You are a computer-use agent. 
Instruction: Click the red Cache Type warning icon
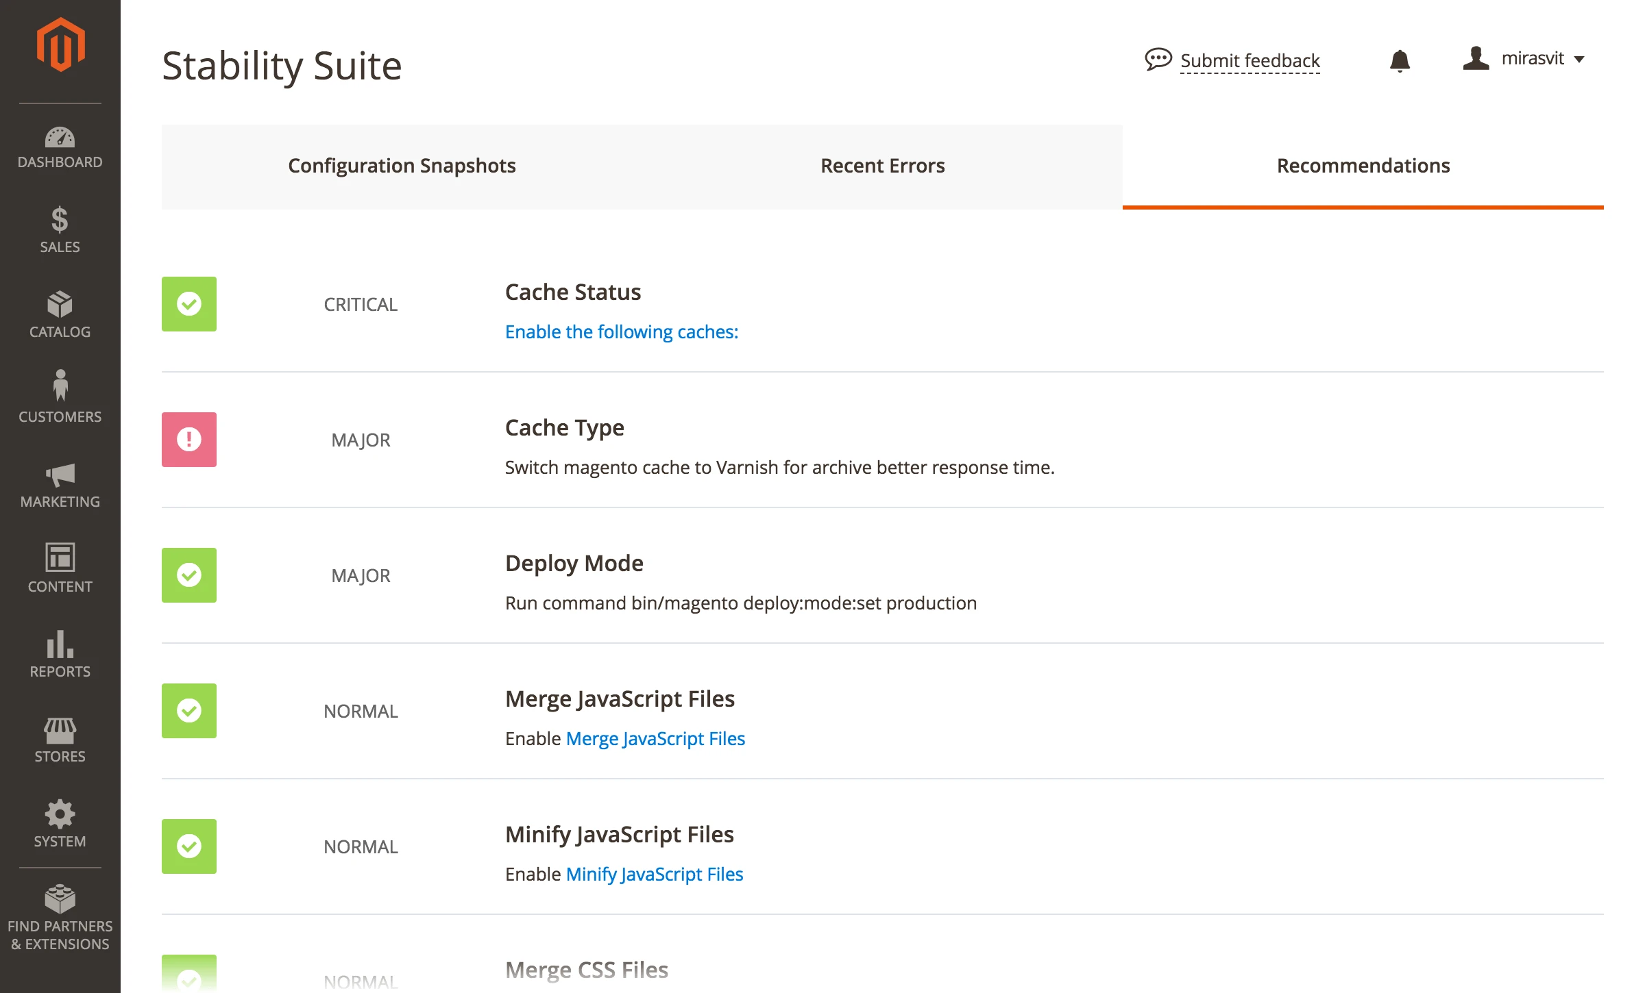click(x=189, y=440)
